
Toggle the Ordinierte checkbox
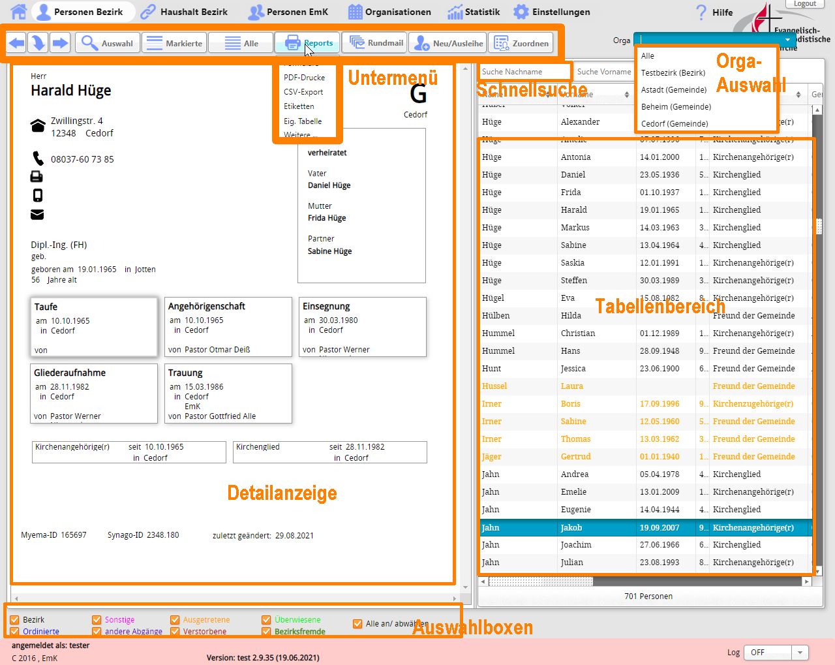(x=14, y=632)
